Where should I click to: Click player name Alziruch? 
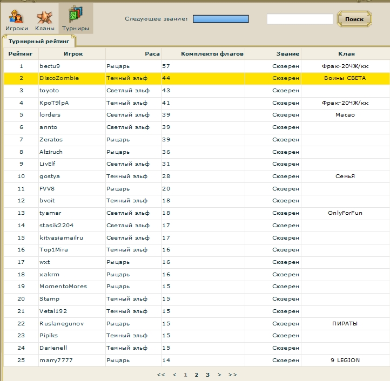(51, 152)
